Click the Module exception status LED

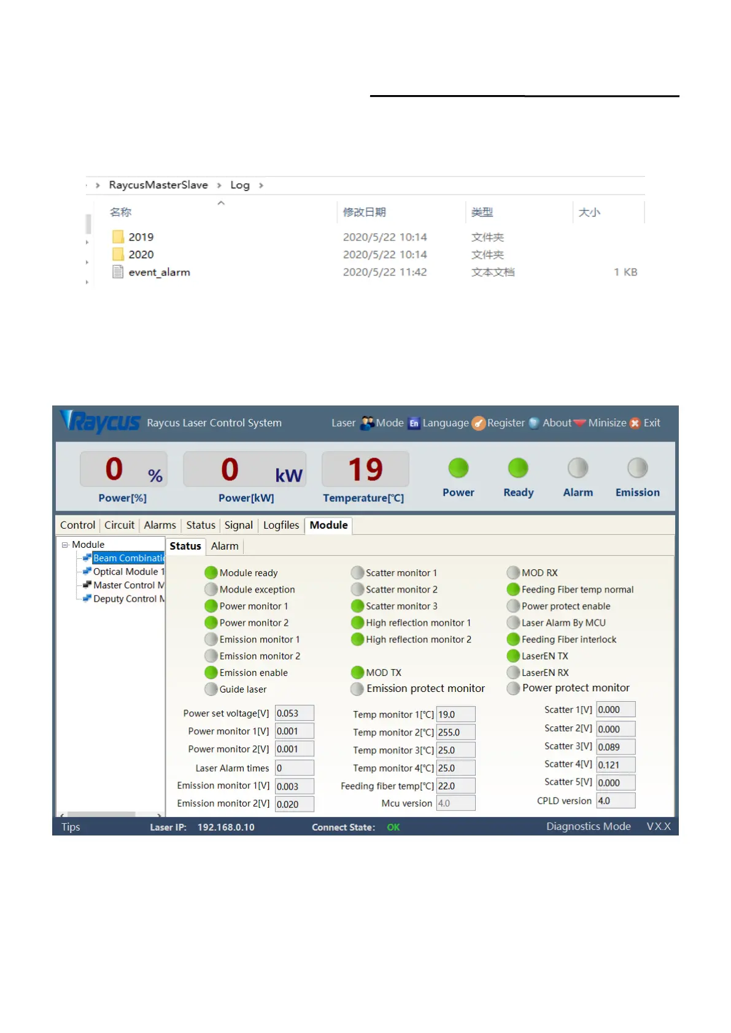tap(211, 589)
